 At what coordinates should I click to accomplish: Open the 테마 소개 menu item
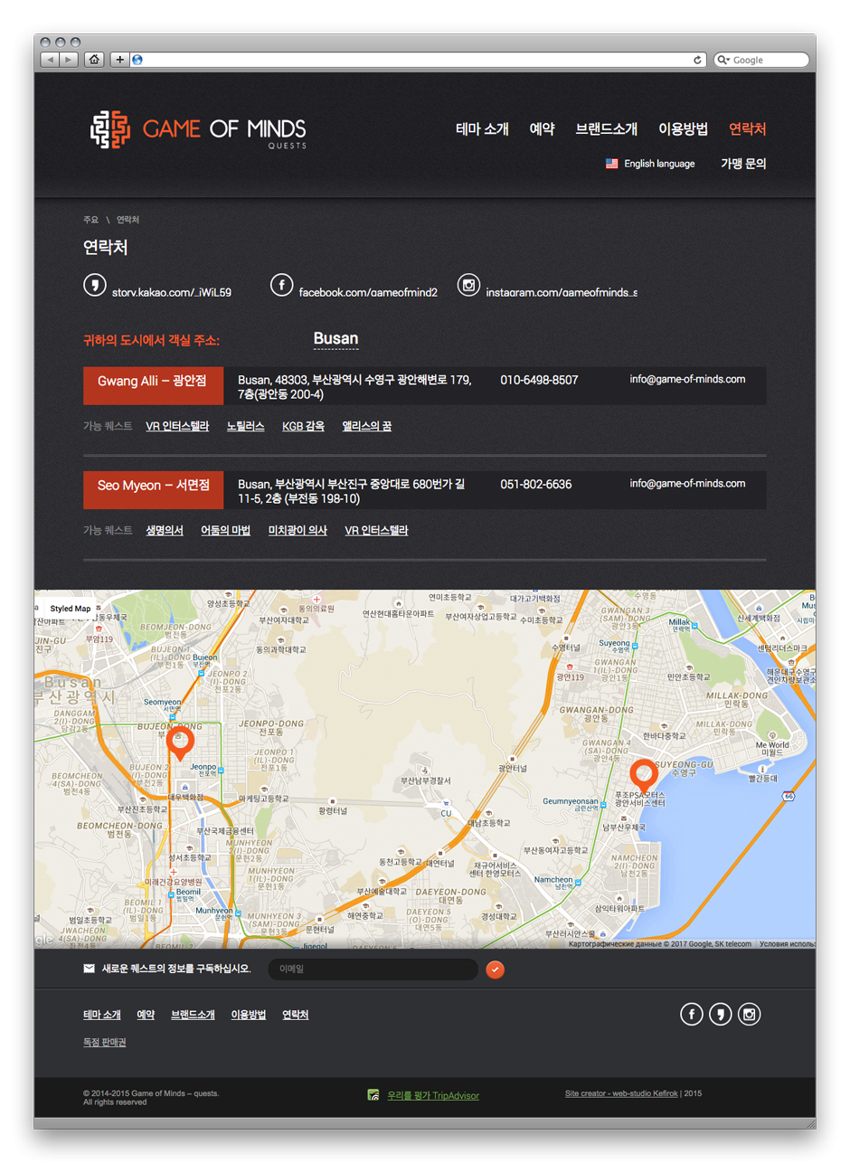click(482, 129)
